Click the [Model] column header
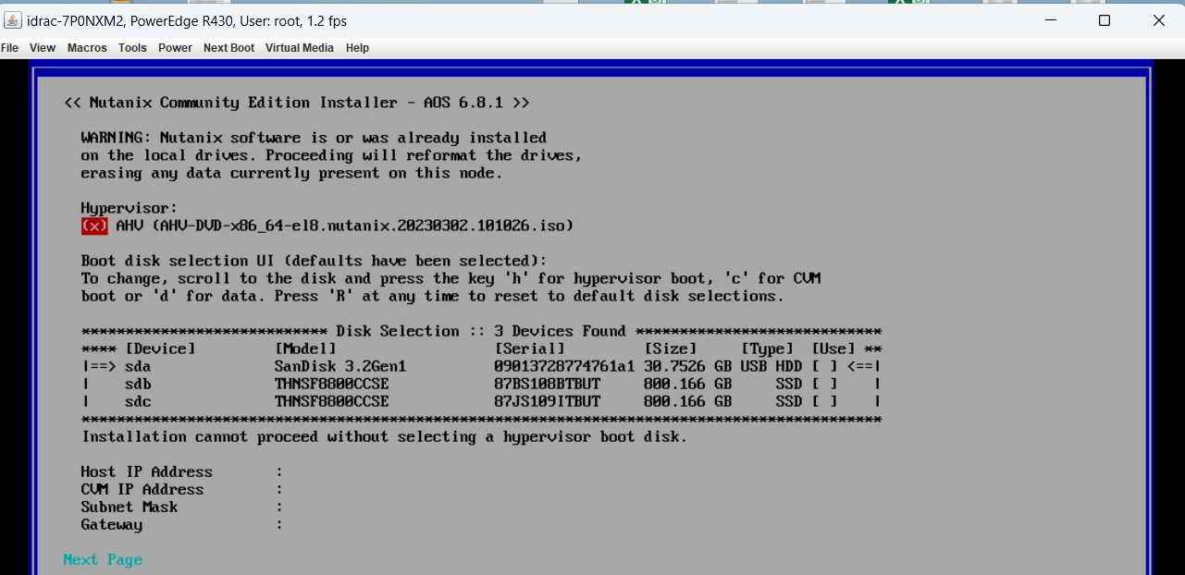This screenshot has width=1185, height=575. [305, 349]
